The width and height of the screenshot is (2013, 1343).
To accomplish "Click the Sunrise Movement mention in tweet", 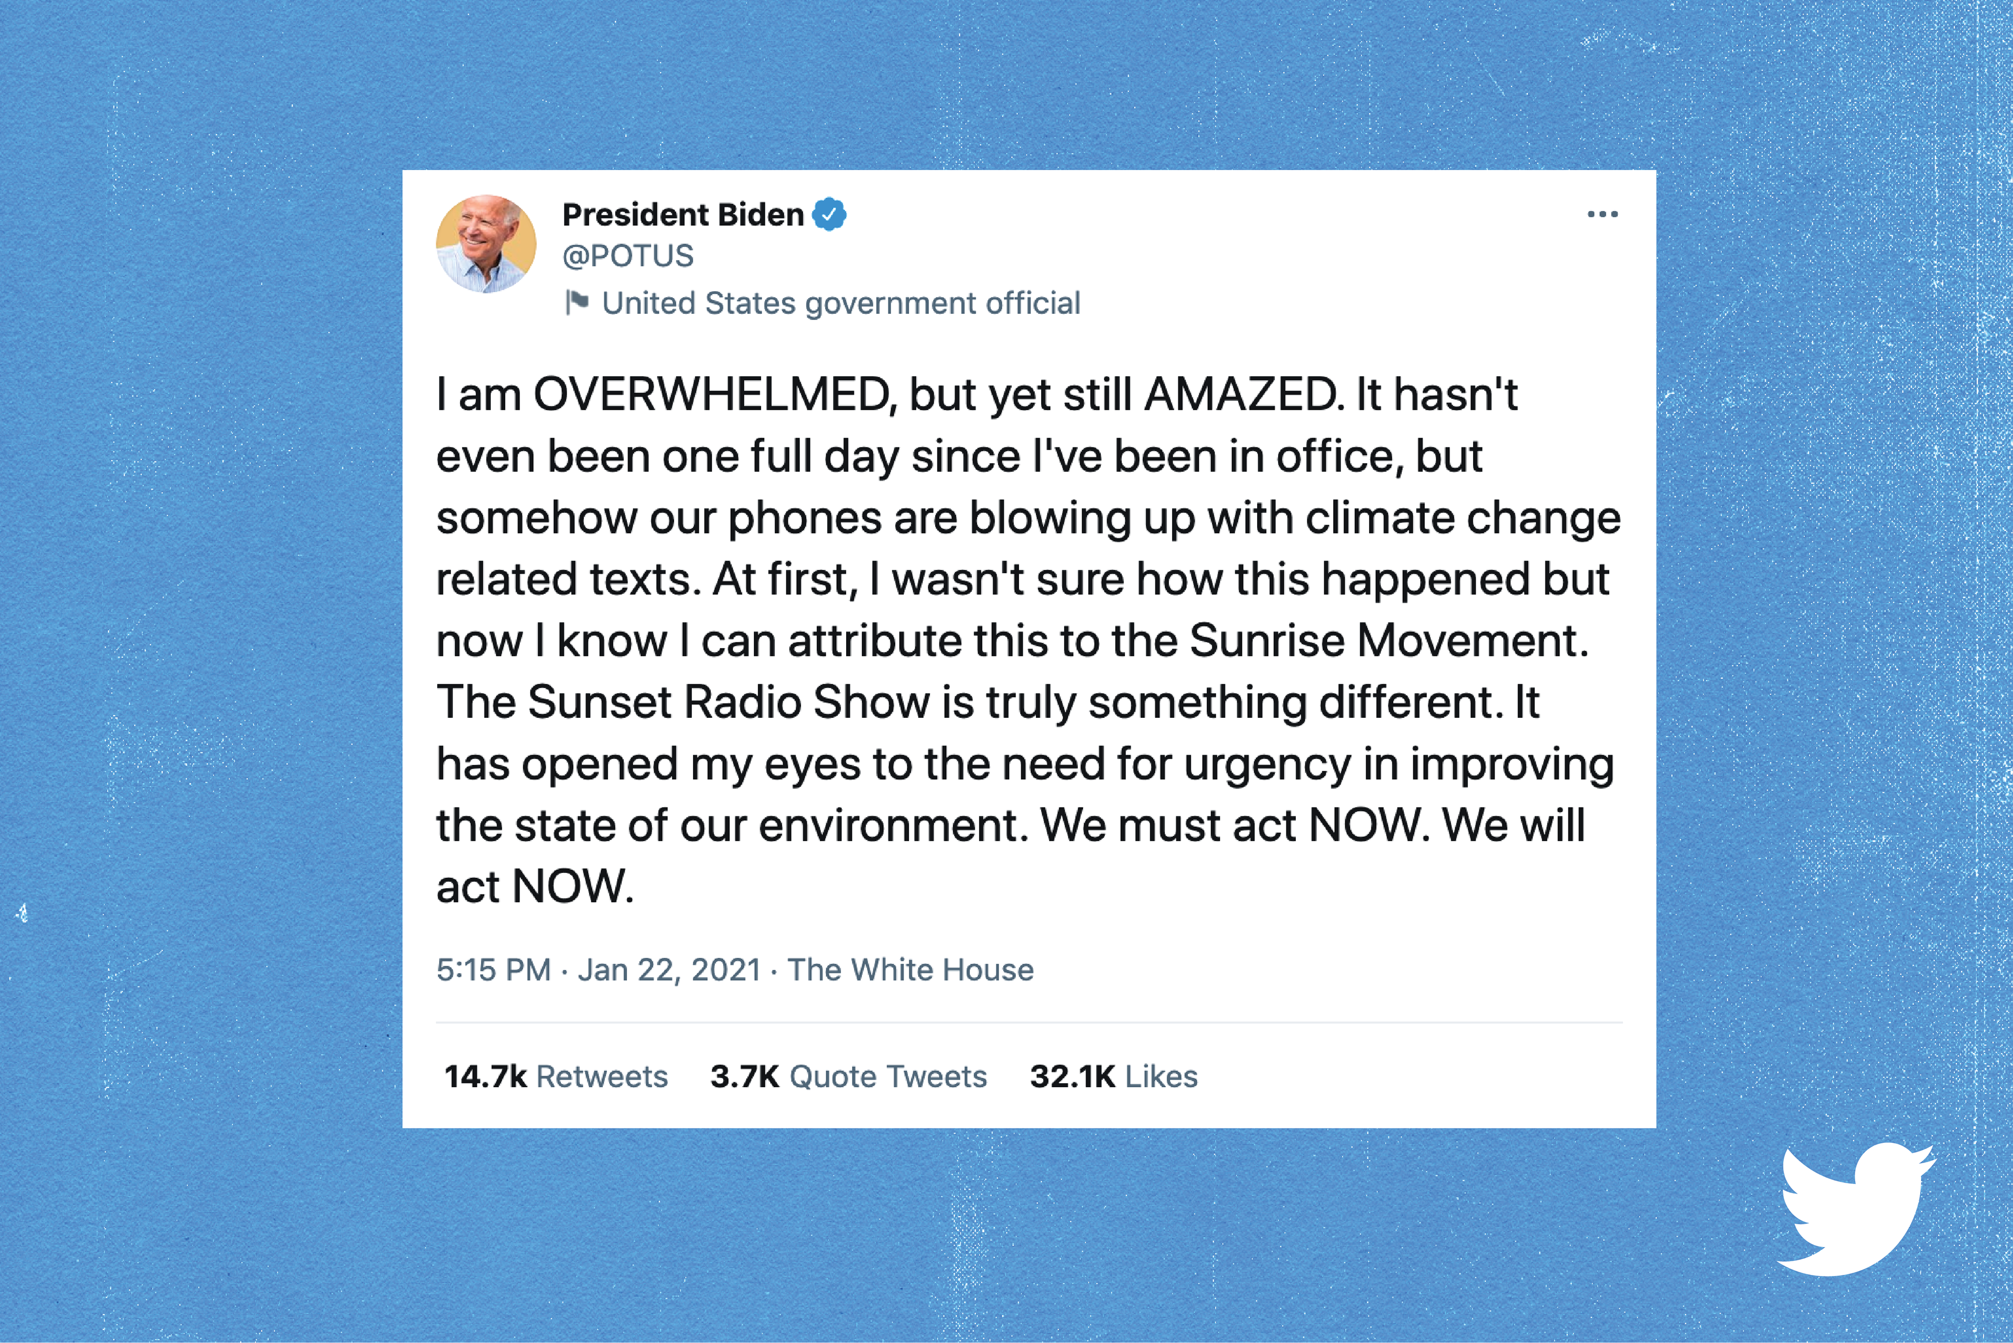I will tap(1388, 641).
